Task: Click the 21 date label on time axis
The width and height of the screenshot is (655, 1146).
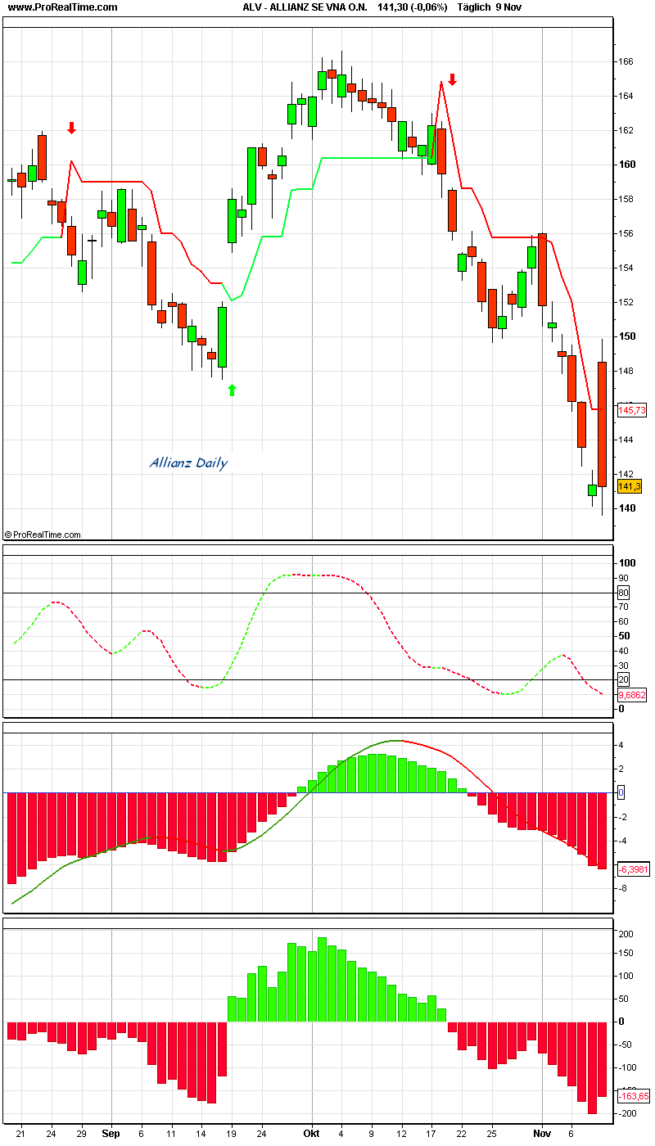Action: (x=20, y=1134)
